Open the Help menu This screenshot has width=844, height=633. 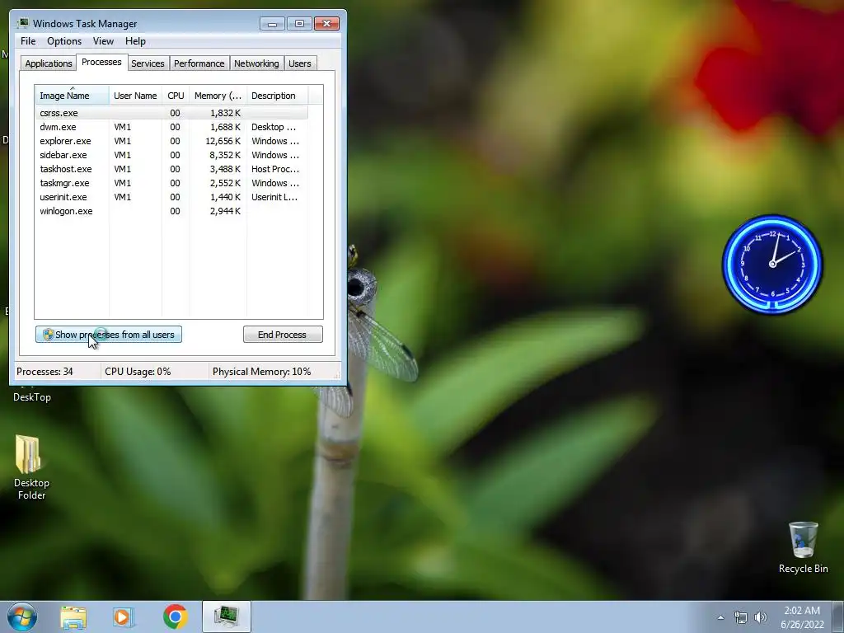click(135, 41)
